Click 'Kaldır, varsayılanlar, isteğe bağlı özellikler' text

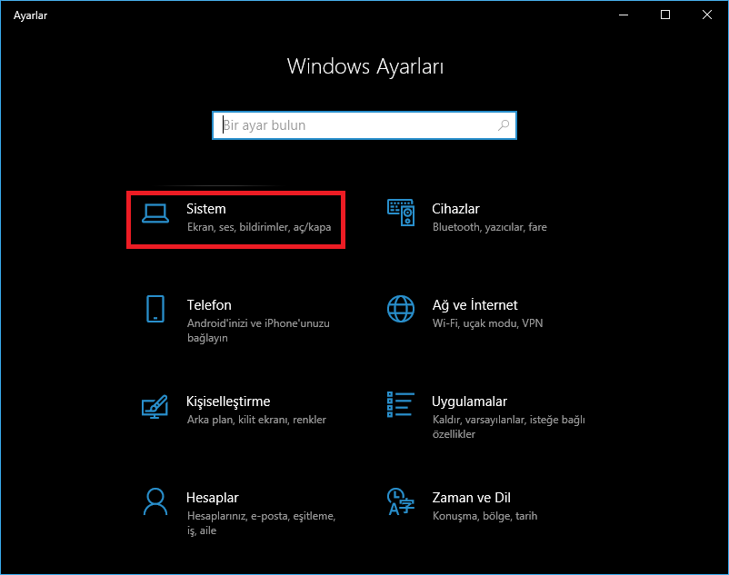[x=509, y=426]
